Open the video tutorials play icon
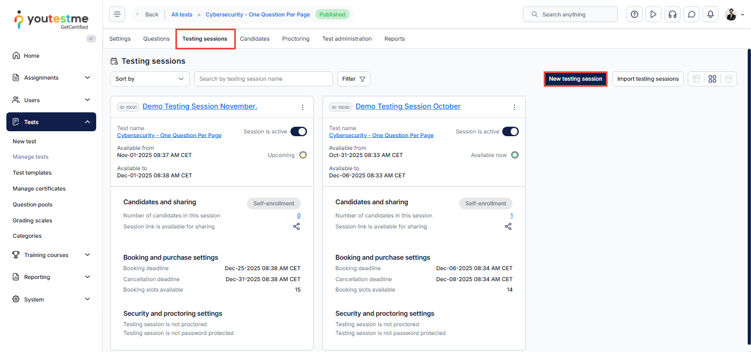Viewport: 751px width, 352px height. 653,14
